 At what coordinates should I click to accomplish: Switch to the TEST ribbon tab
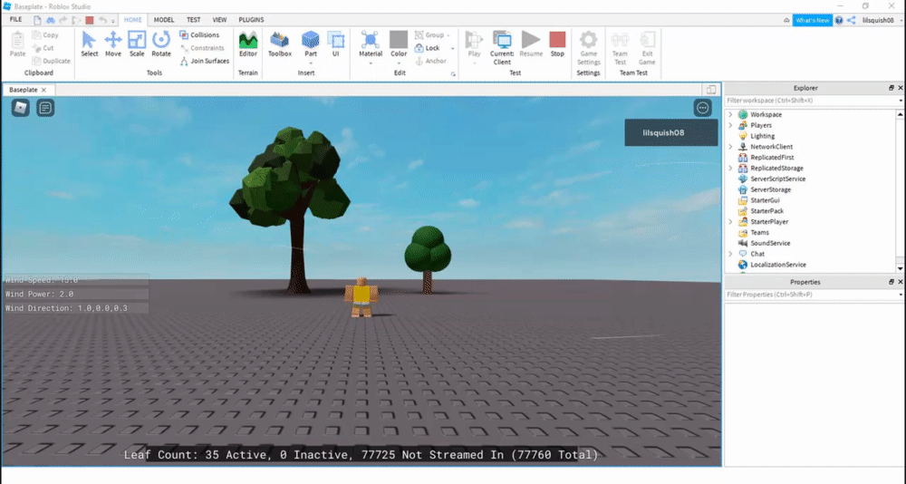[194, 20]
